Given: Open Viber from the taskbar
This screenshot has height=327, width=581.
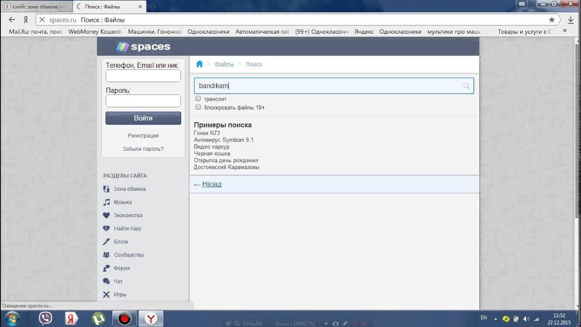Looking at the screenshot, I should pyautogui.click(x=45, y=318).
